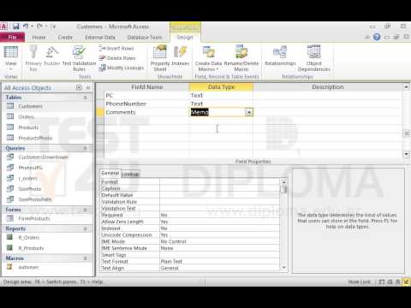Click the Allow Zero Length property value

(220, 222)
